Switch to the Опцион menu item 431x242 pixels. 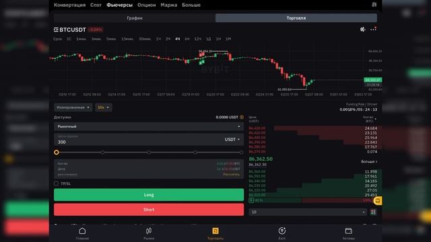pos(147,5)
